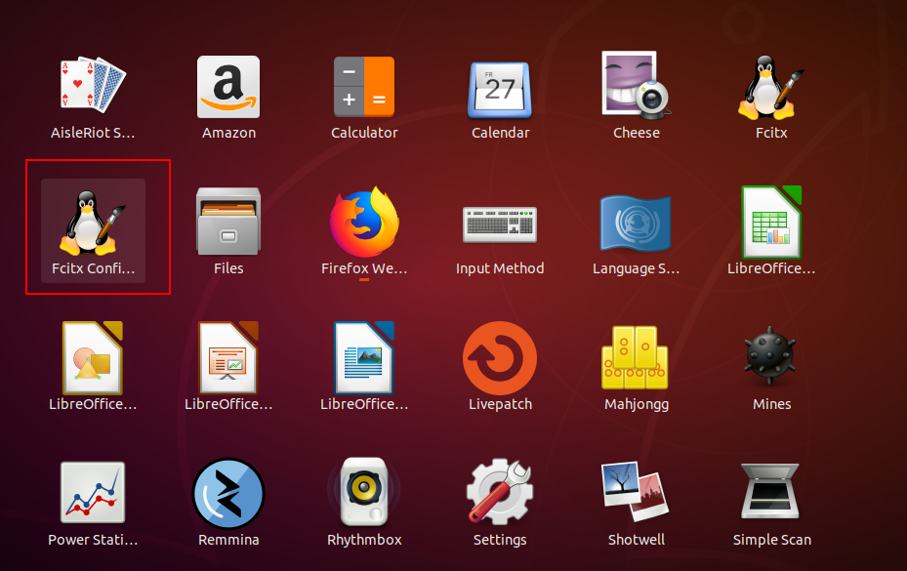Launch the AisleRiot Solitaire card game
This screenshot has height=571, width=907.
coord(93,88)
